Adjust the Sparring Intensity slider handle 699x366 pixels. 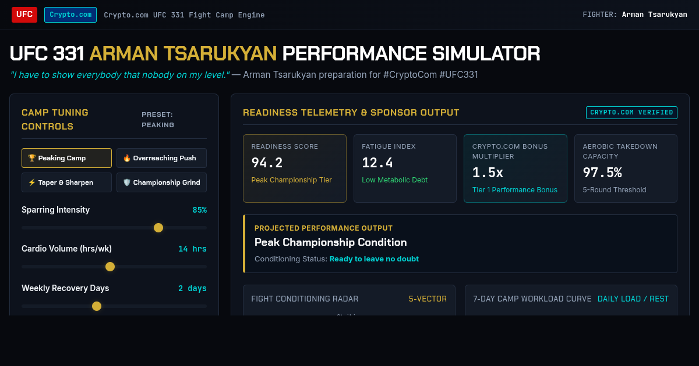pyautogui.click(x=158, y=228)
